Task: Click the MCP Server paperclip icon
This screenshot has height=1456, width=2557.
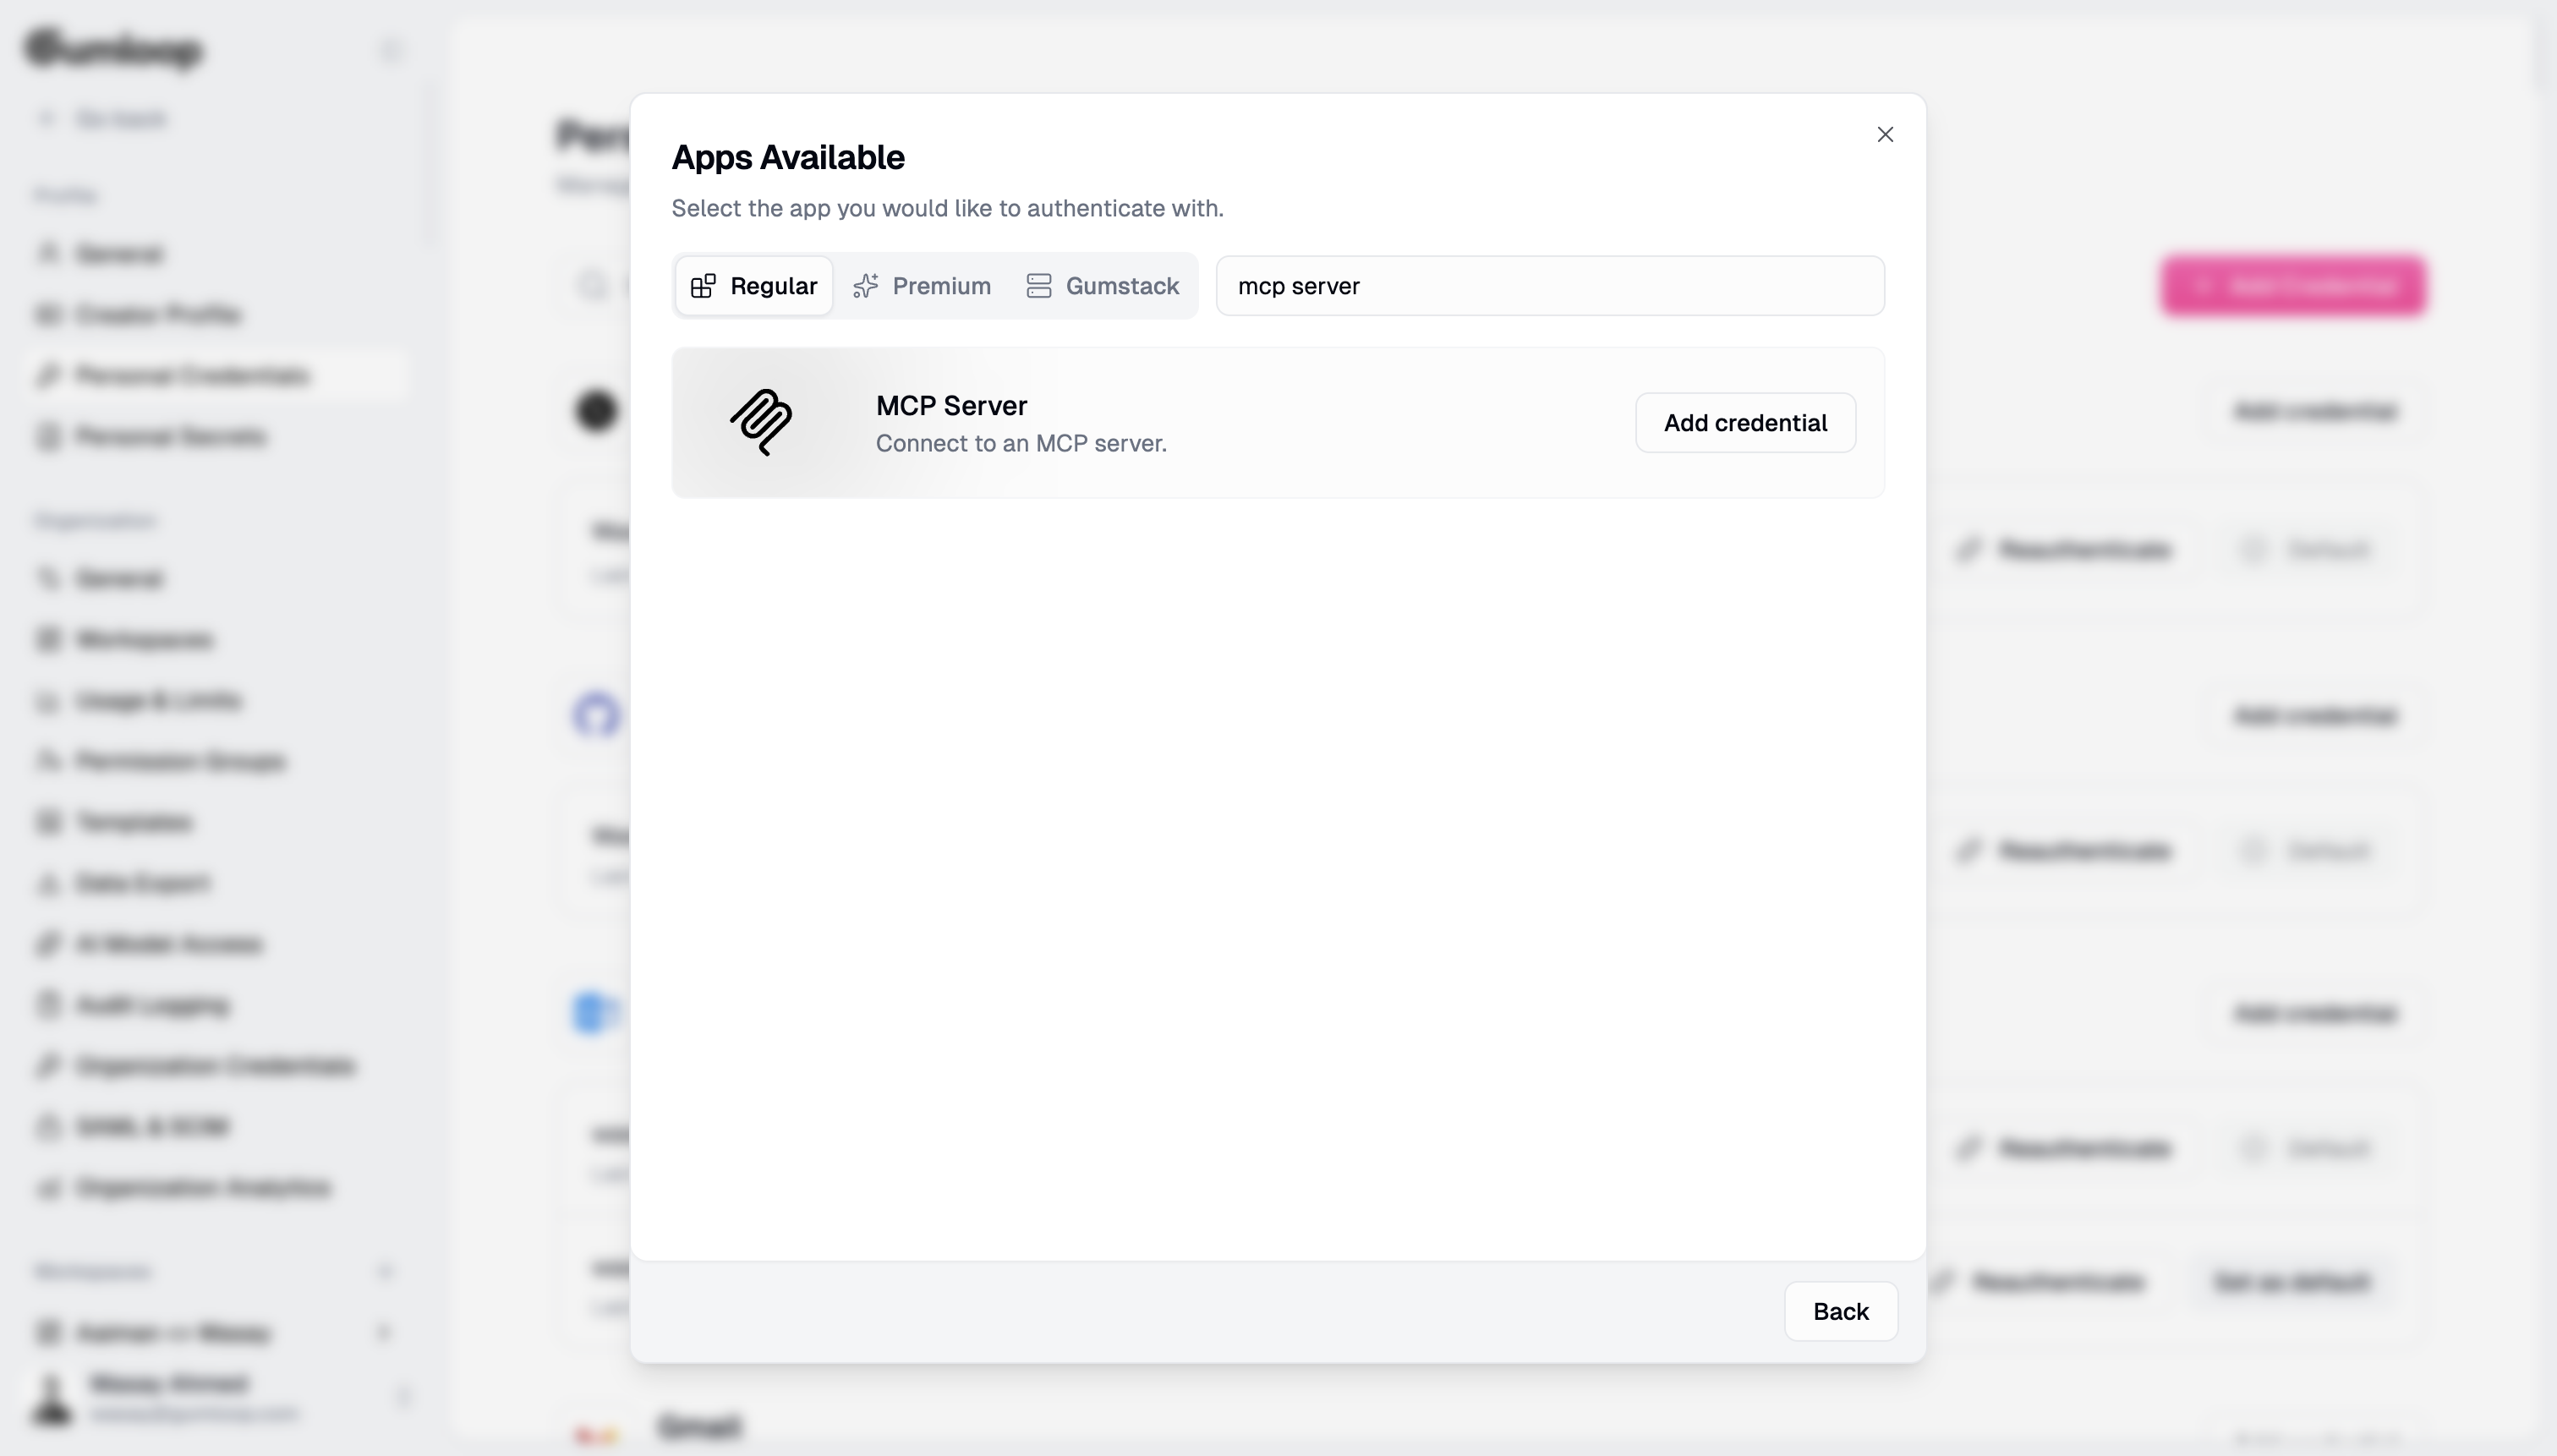Action: tap(760, 422)
